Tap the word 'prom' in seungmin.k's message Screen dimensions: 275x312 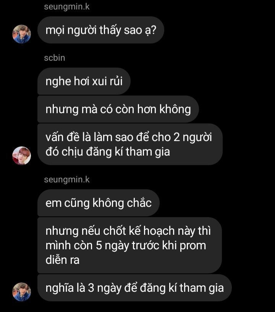[x=193, y=246]
